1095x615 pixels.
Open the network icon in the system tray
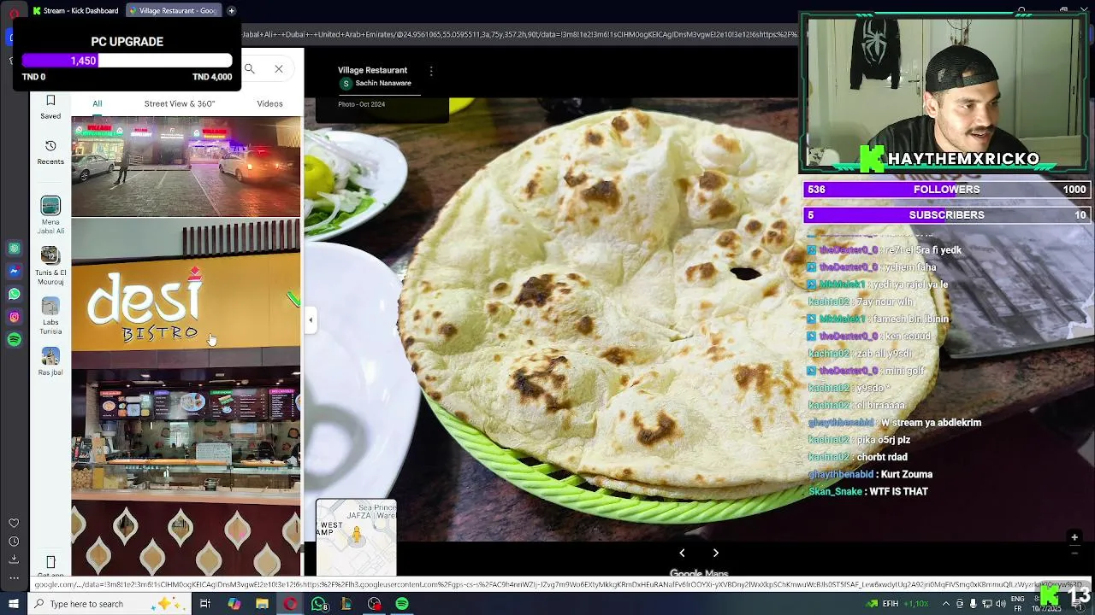[987, 604]
